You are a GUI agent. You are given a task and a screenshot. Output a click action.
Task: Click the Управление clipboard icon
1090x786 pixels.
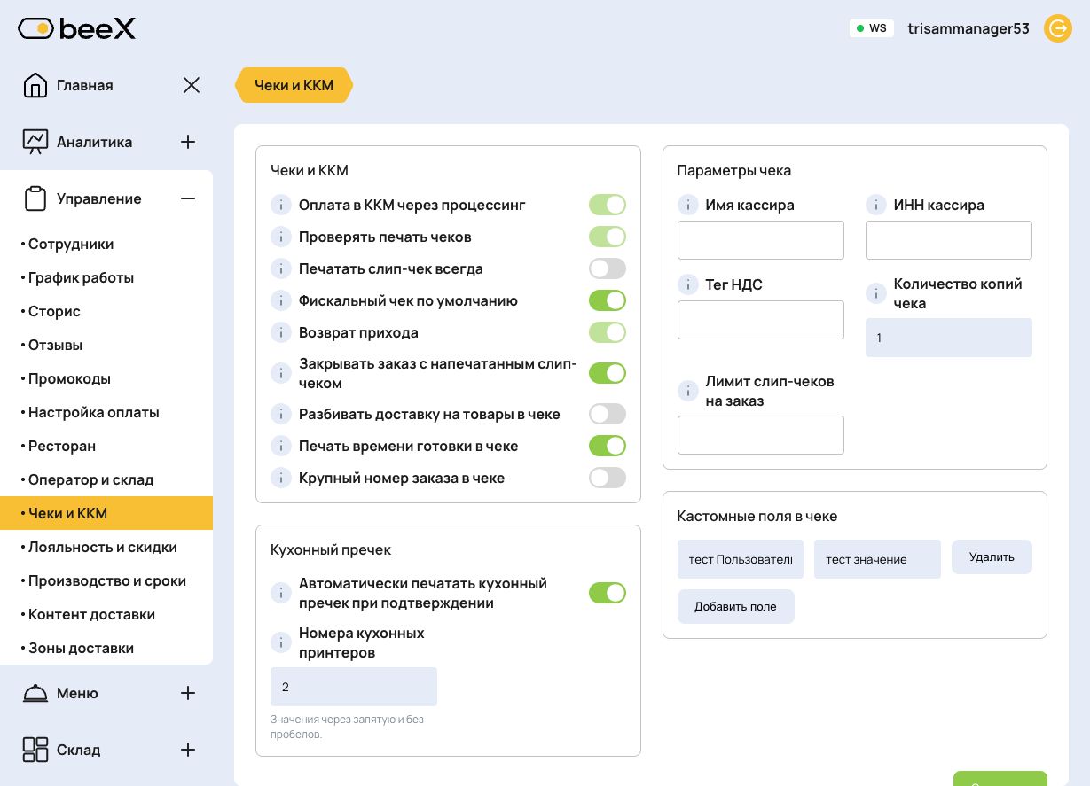point(35,198)
